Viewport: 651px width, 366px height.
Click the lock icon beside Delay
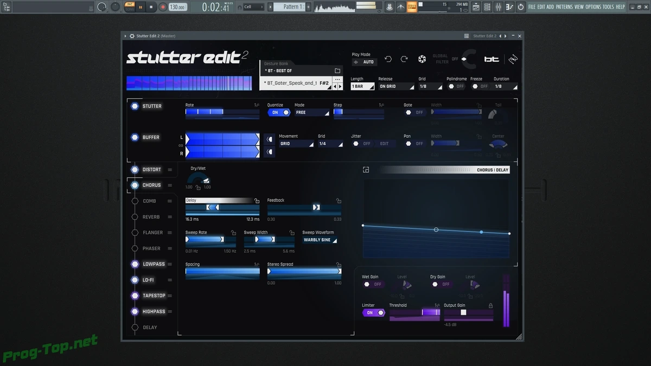point(257,201)
